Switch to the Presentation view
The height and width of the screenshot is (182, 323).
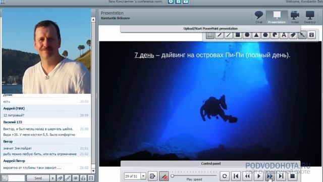click(277, 17)
